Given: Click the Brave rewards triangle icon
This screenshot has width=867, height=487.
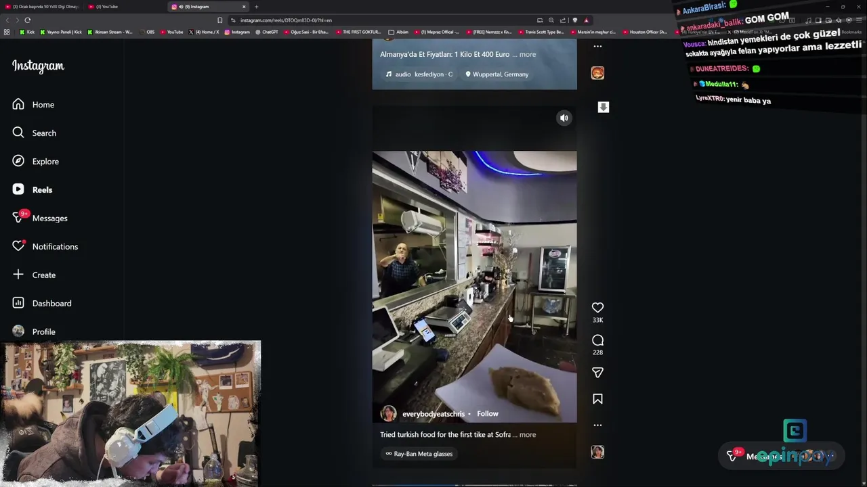Looking at the screenshot, I should 586,20.
